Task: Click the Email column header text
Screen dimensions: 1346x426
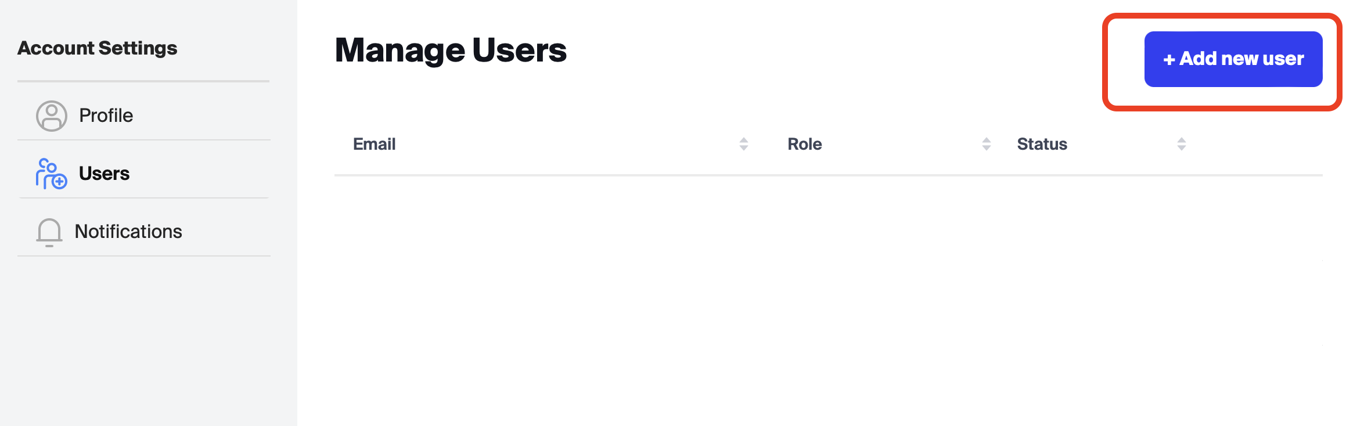Action: (374, 144)
